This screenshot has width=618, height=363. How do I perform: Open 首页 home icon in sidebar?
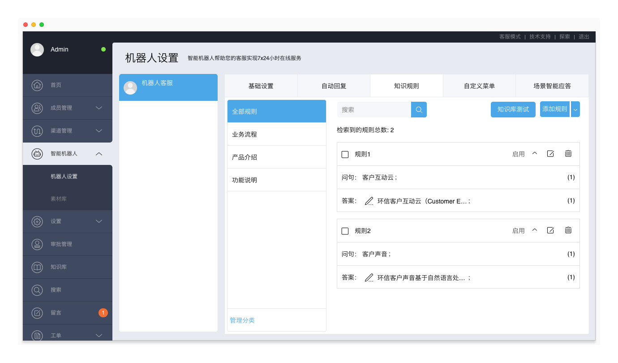[x=37, y=85]
